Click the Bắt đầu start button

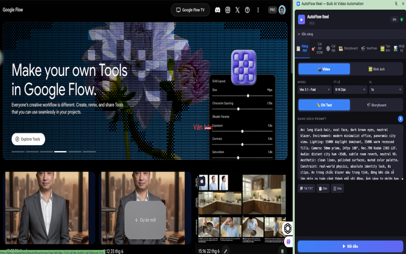[350, 246]
